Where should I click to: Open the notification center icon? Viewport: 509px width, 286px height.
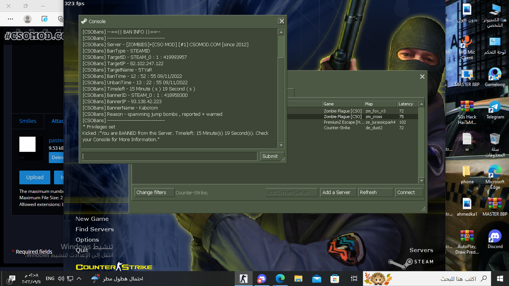point(12,279)
